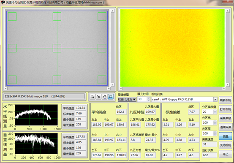Viewport: 234px width, 163px height.
Task: Select the zoom magnifier tool
Action: (x=93, y=97)
